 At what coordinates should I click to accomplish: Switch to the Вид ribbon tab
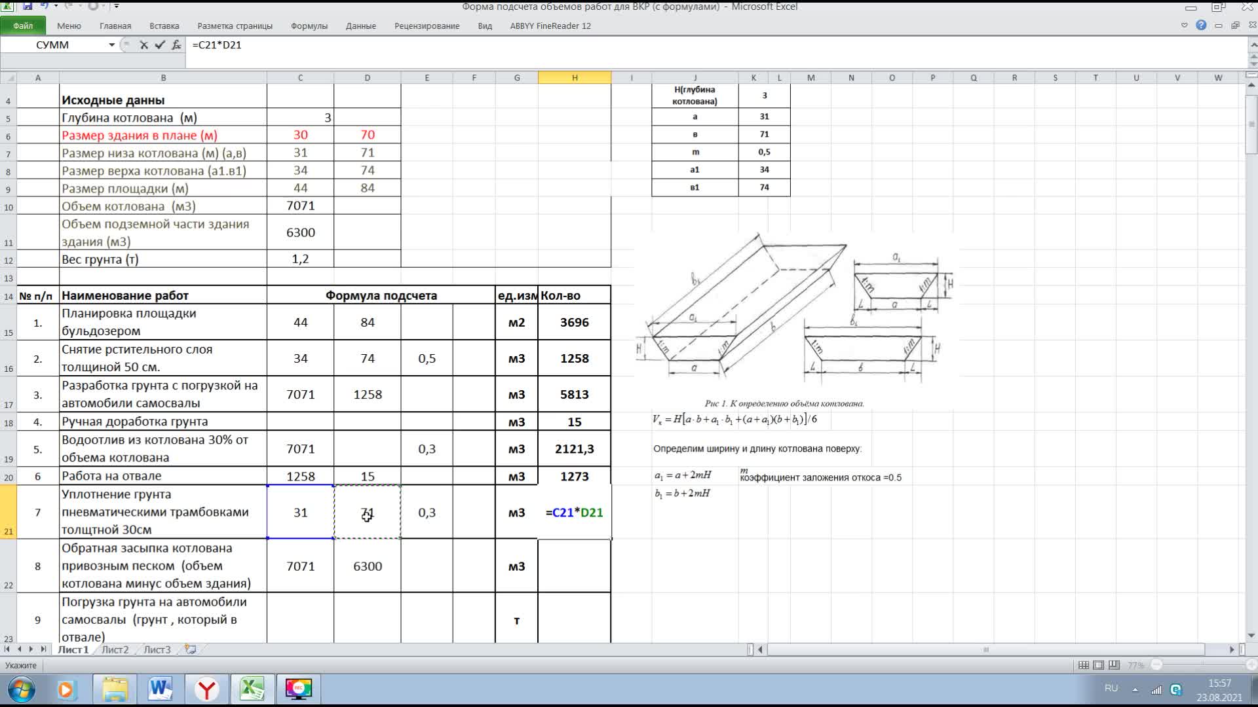485,26
